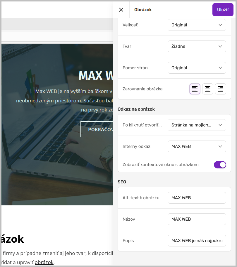Align image to the center
Screen dimensions: 237x267
click(208, 89)
